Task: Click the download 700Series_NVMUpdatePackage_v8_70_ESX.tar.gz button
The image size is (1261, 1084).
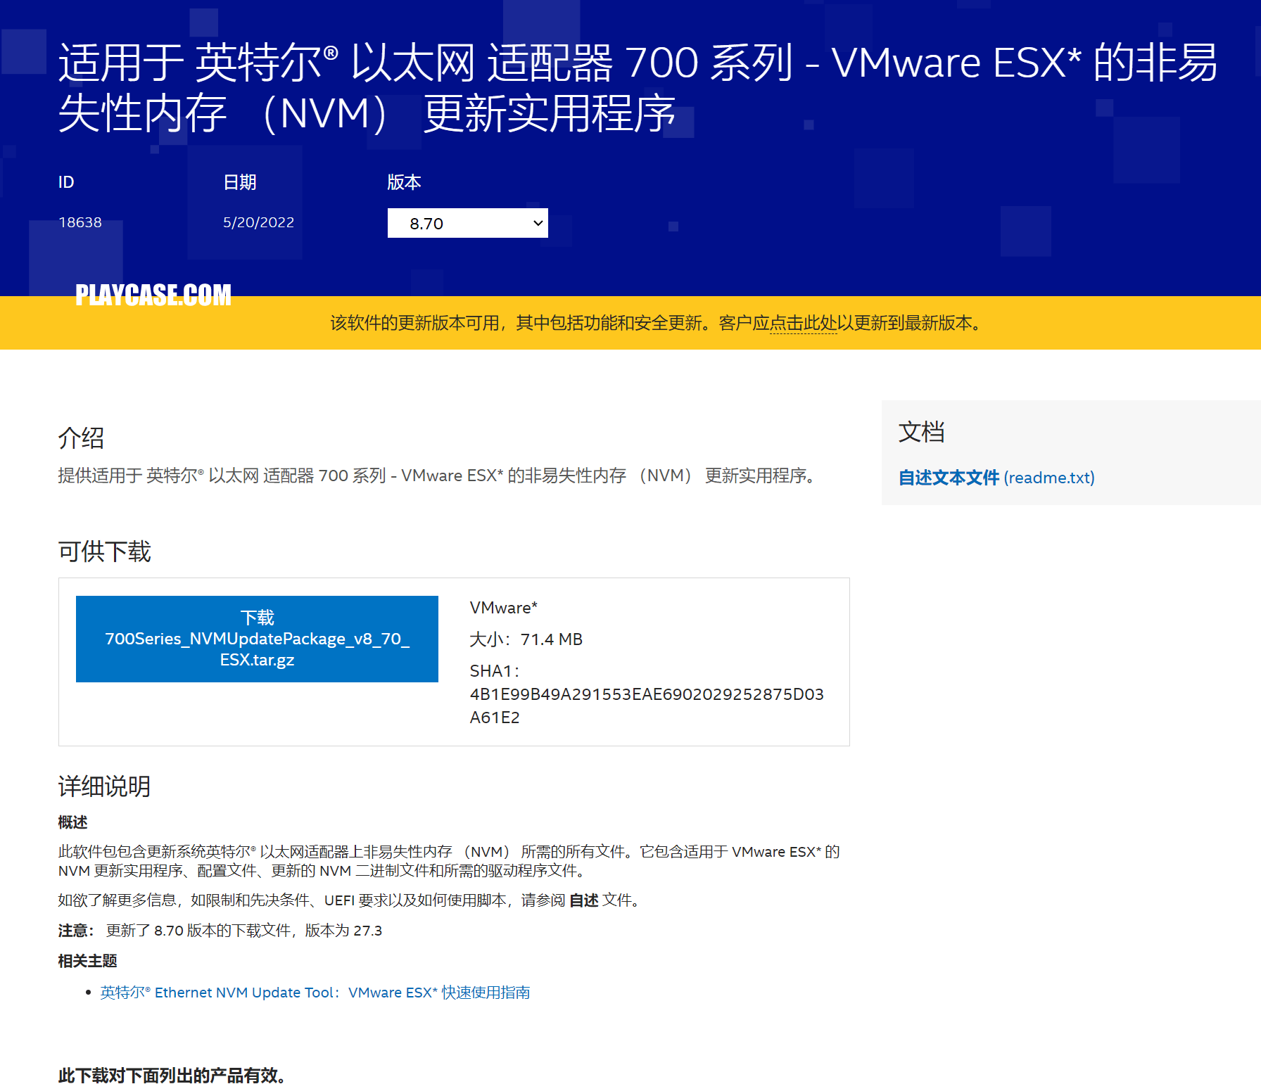Action: click(x=257, y=639)
